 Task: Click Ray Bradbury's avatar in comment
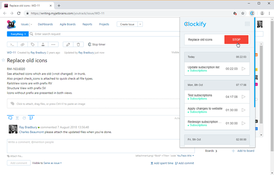tap(13, 129)
